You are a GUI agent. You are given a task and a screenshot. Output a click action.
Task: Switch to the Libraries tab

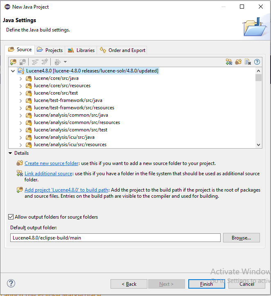(81, 50)
